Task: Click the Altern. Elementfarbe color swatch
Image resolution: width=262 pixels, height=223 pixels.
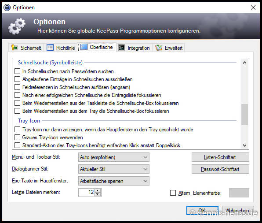Action: click(x=239, y=193)
